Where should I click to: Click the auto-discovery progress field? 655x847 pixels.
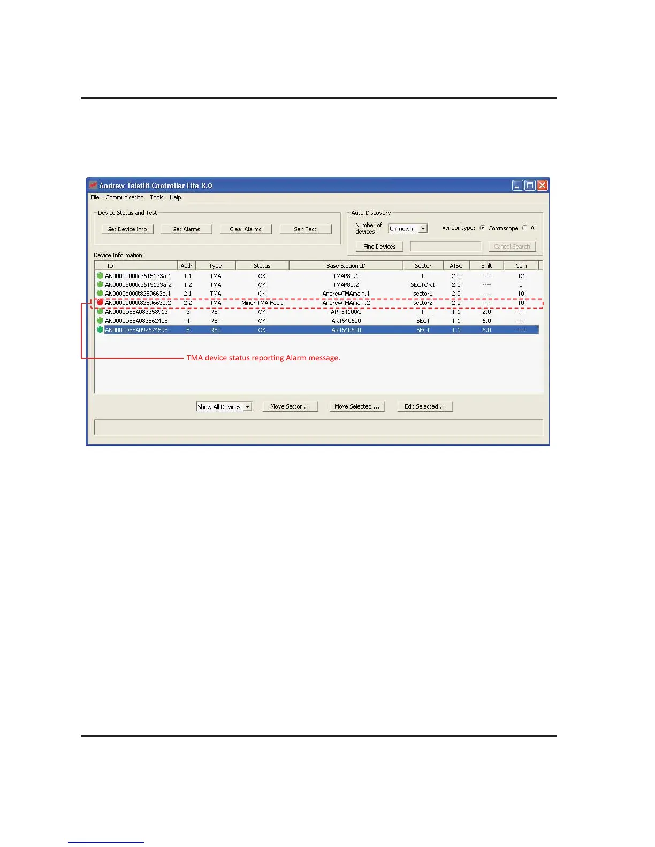click(x=446, y=247)
